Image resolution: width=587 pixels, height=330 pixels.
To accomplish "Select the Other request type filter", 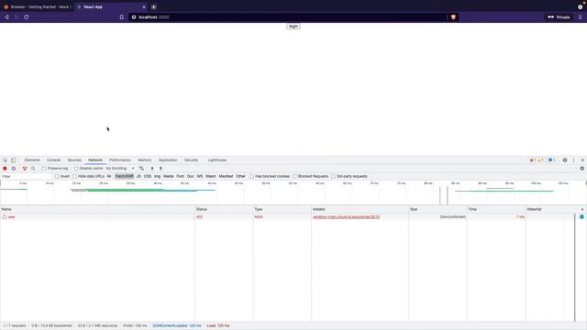I will point(240,176).
